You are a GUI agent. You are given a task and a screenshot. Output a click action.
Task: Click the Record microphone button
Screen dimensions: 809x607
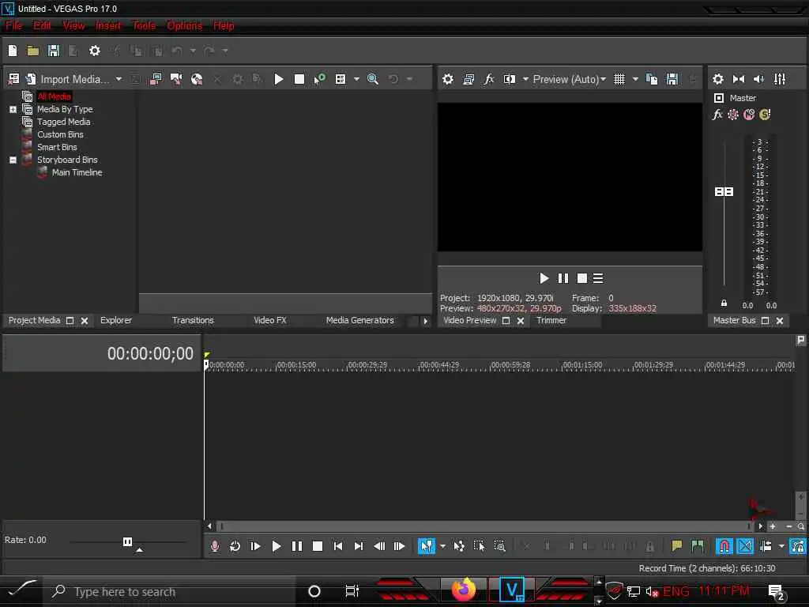[215, 546]
